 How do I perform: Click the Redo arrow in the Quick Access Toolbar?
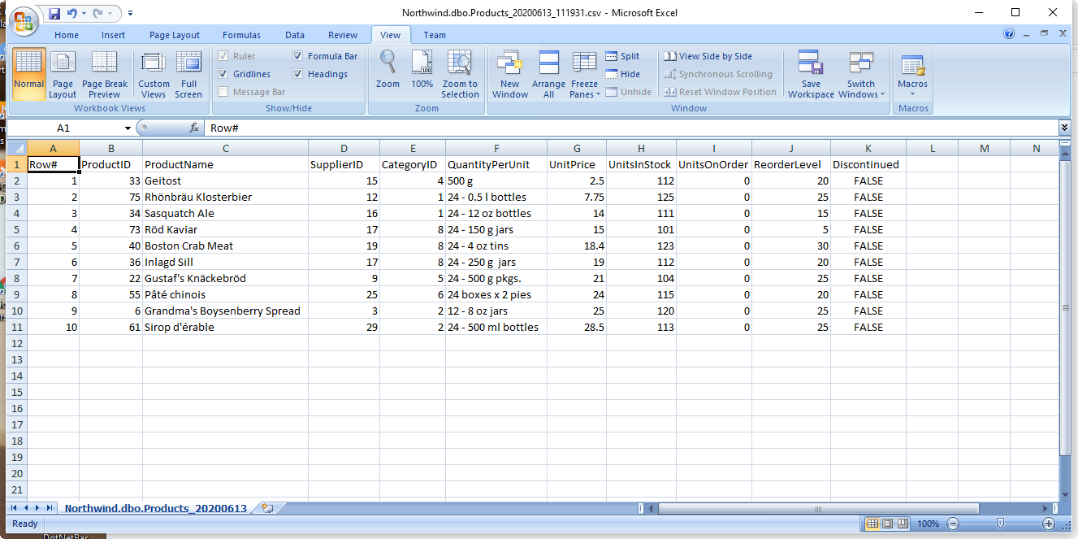coord(98,13)
